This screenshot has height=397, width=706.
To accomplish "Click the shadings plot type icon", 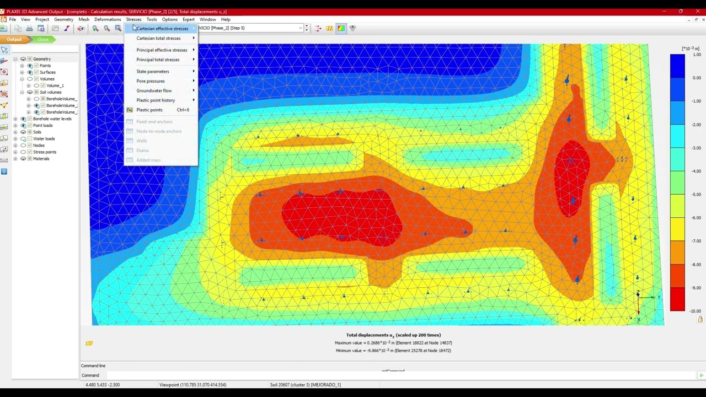I will point(341,28).
